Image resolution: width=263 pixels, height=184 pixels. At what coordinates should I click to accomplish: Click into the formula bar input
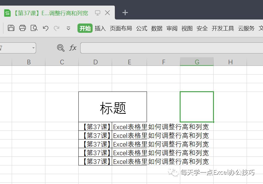pyautogui.click(x=172, y=48)
